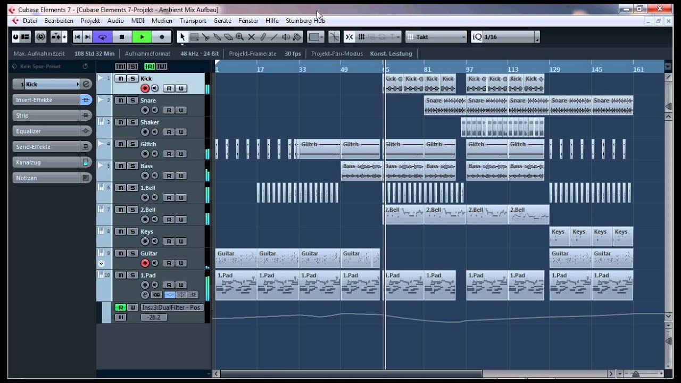Select the Line tool
681x383 pixels.
tap(274, 37)
